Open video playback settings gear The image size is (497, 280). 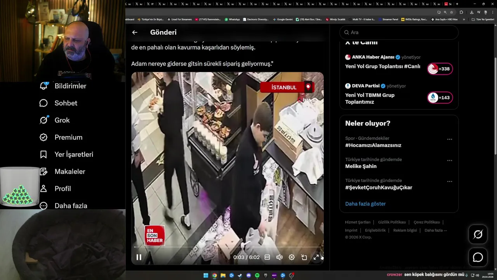[x=292, y=257]
